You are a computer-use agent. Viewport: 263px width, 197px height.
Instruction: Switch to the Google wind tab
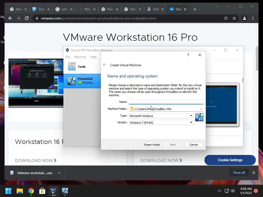[64, 9]
